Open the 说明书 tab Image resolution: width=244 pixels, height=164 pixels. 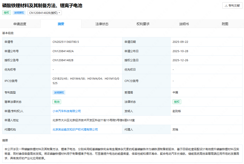183,23
